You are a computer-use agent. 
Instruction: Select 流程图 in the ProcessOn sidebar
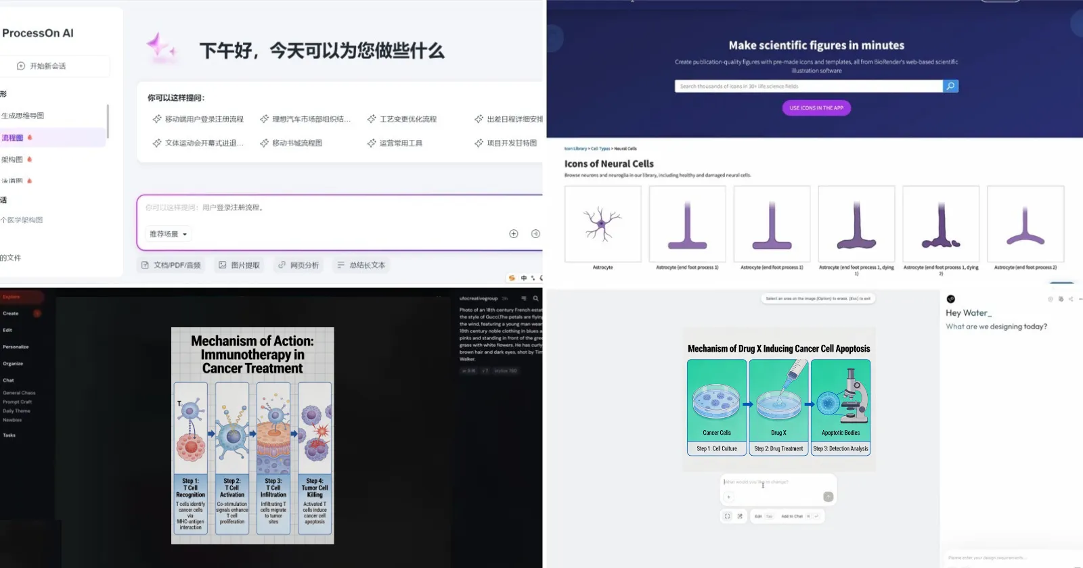(x=13, y=138)
